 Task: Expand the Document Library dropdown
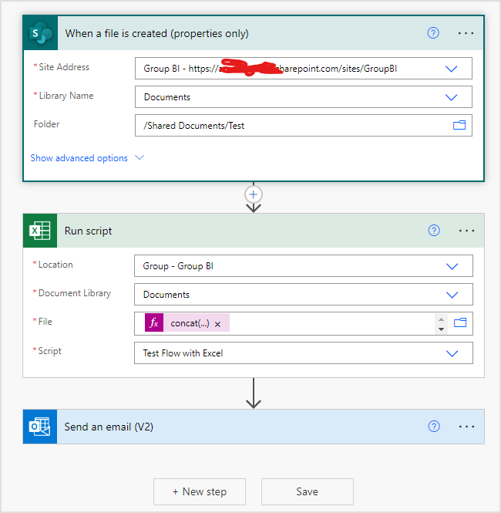(452, 295)
